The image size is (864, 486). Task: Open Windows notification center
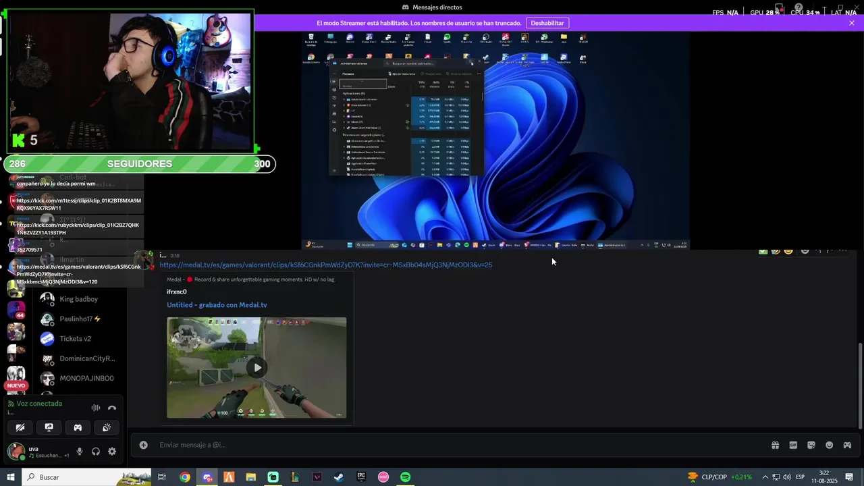coord(850,477)
